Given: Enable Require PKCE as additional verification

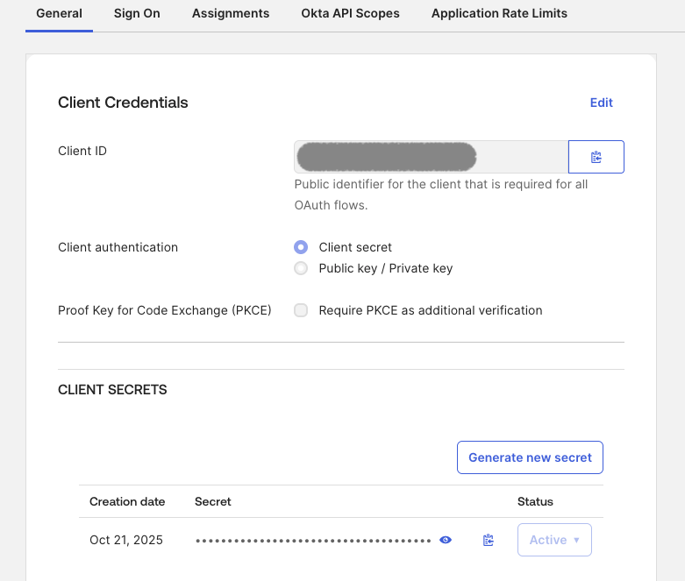Looking at the screenshot, I should tap(301, 310).
